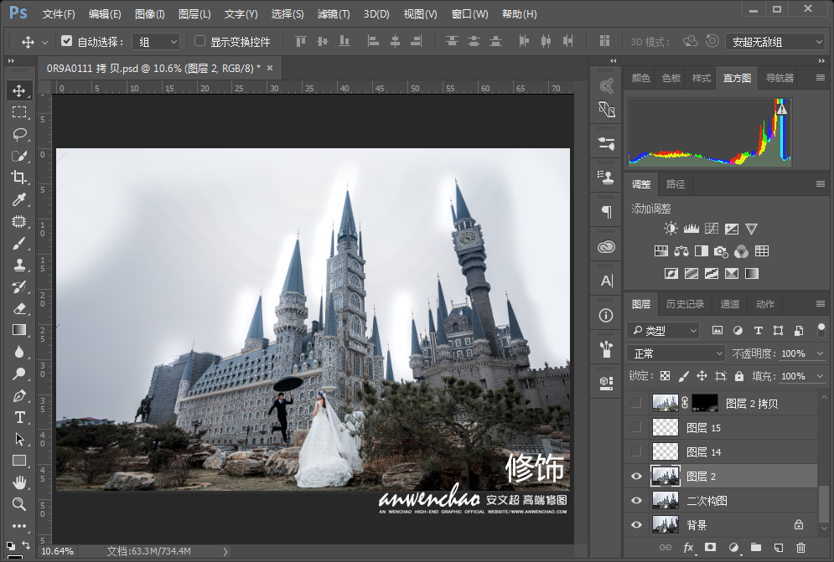Viewport: 834px width, 562px height.
Task: Add a layer mask
Action: (x=710, y=547)
